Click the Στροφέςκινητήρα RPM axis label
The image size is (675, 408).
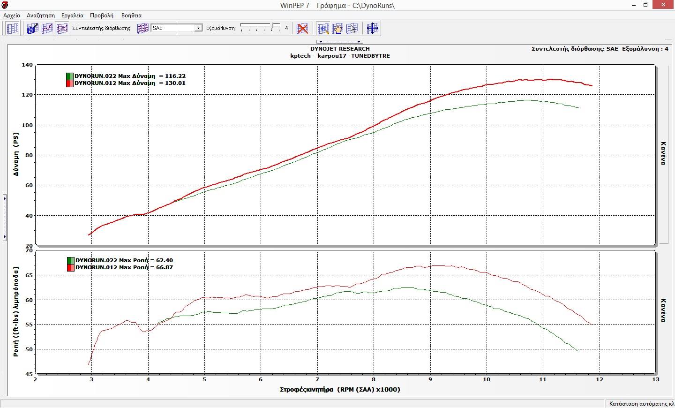click(340, 389)
